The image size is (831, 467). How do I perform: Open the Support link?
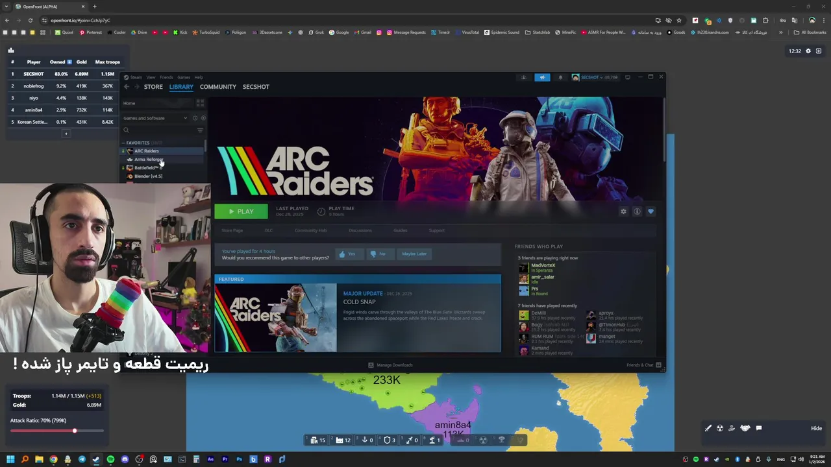point(436,230)
